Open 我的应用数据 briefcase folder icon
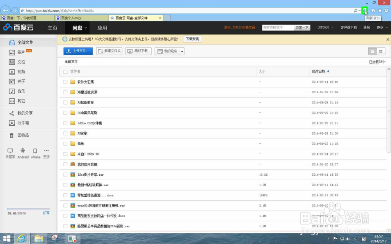 point(73,164)
